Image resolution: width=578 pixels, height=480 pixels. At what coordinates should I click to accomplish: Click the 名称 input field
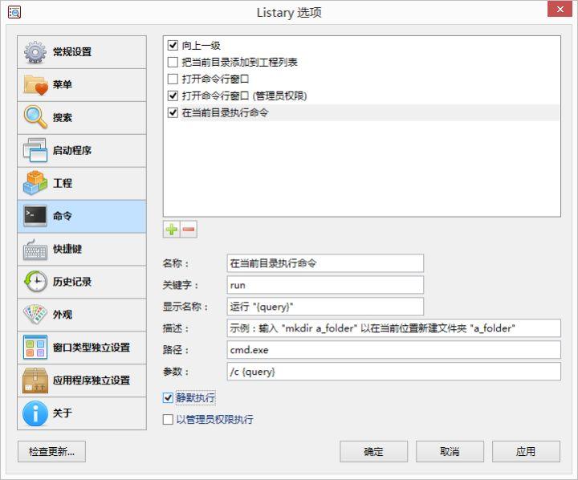[x=325, y=263]
